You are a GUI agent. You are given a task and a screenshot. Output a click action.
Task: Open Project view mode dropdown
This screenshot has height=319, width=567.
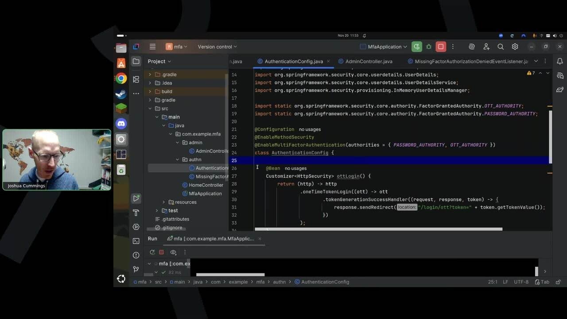coord(159,61)
